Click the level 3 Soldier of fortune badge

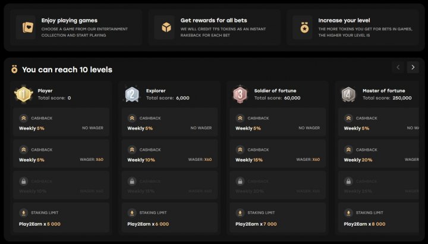tap(240, 94)
